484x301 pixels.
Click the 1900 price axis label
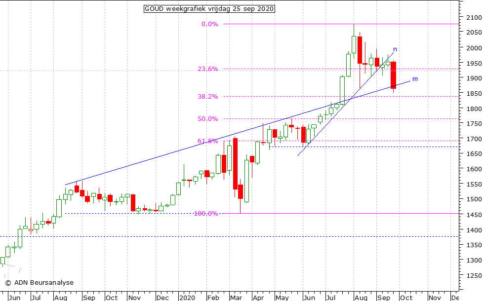474,78
